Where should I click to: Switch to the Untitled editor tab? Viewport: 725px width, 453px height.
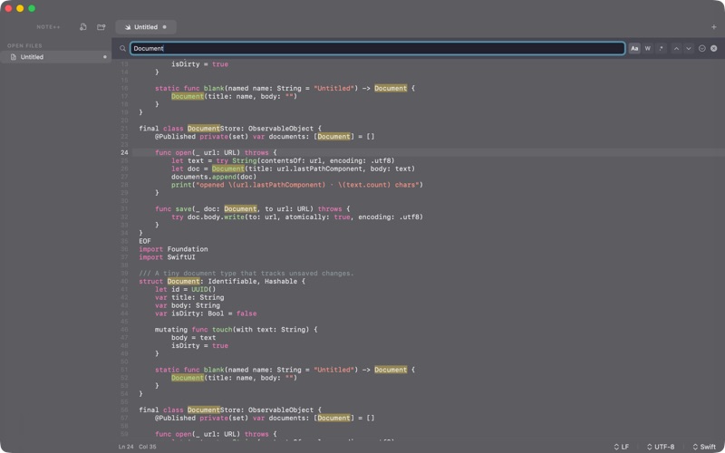tap(146, 27)
